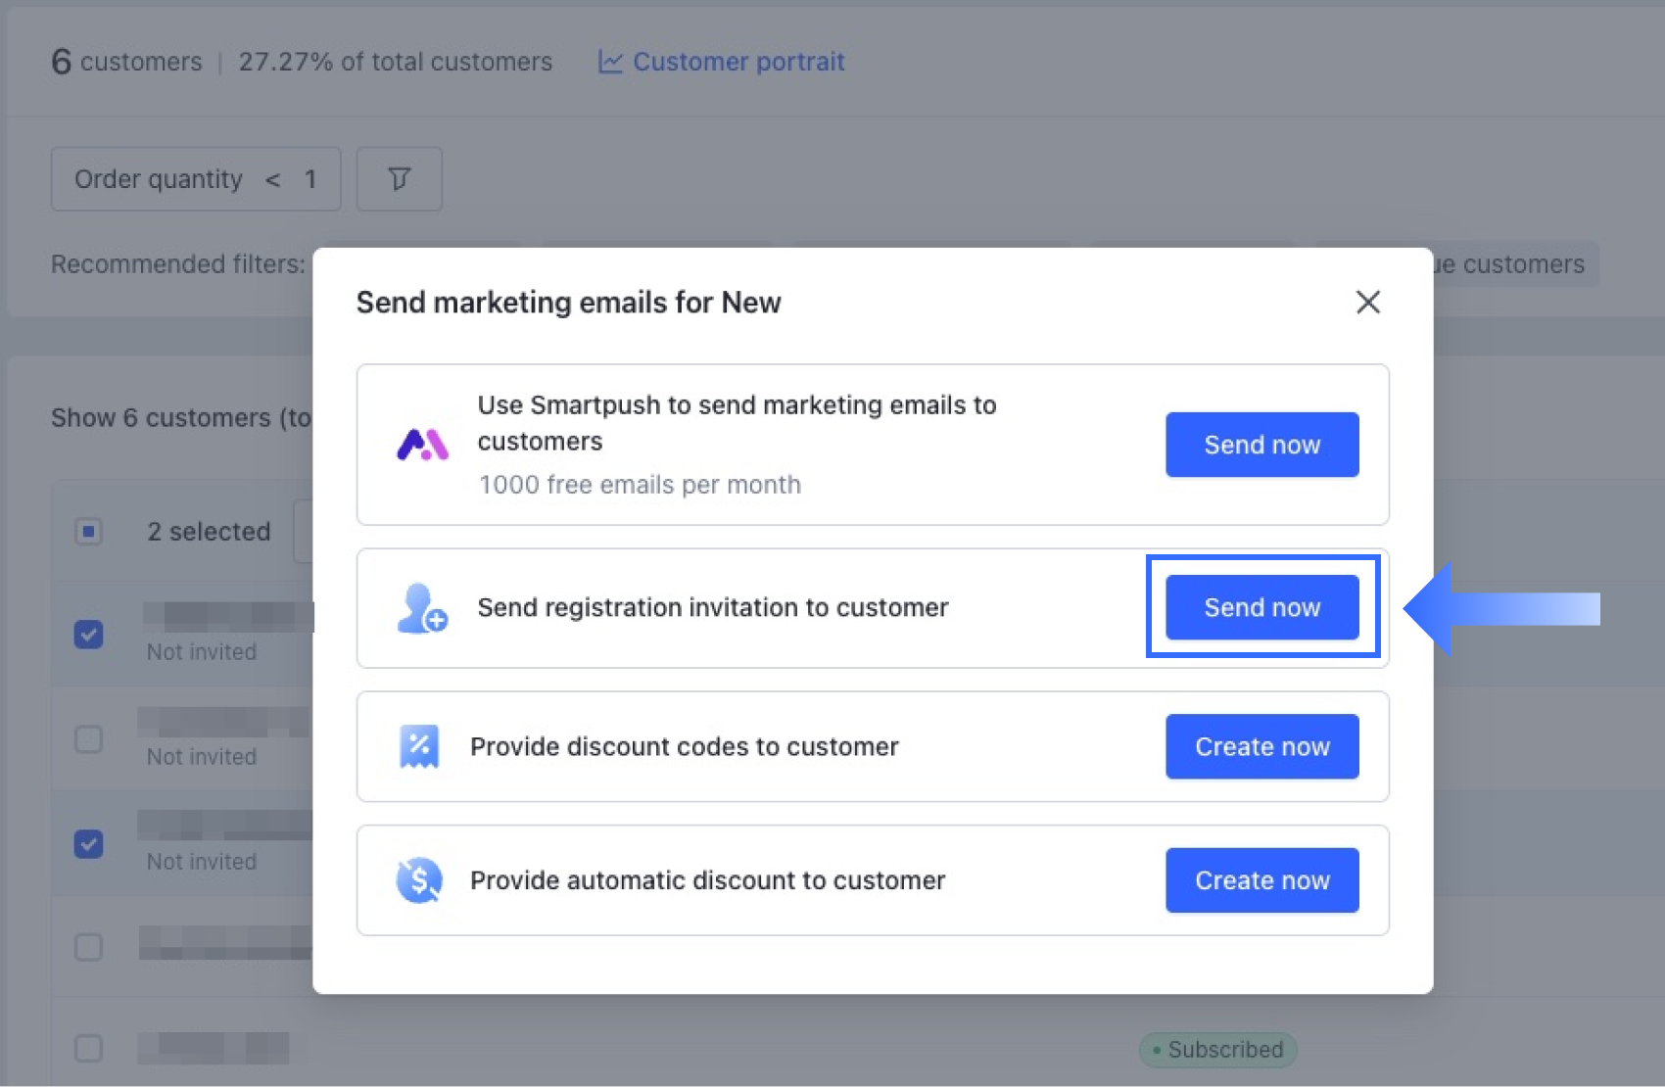Open the Order quantity filter condition

click(x=196, y=179)
